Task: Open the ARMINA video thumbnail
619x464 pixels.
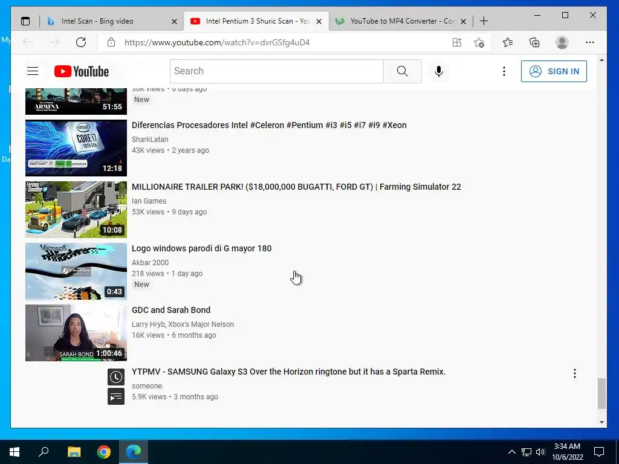Action: coord(76,101)
